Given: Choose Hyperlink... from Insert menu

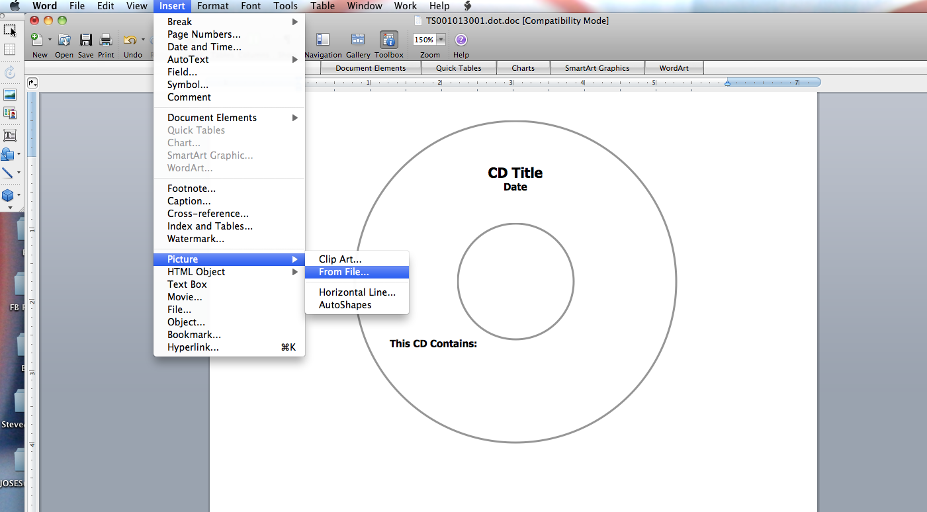Looking at the screenshot, I should (229, 347).
